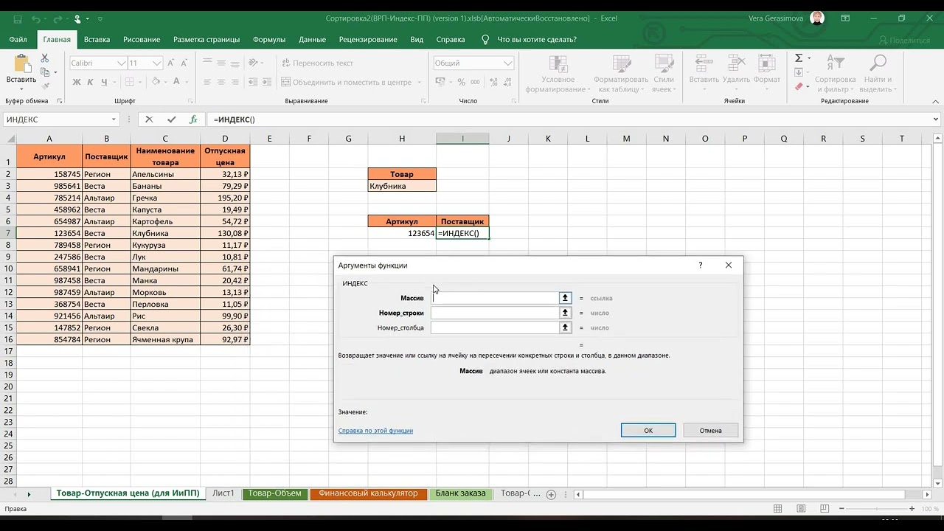
Task: Click the cancel X in formula bar
Action: tap(149, 119)
